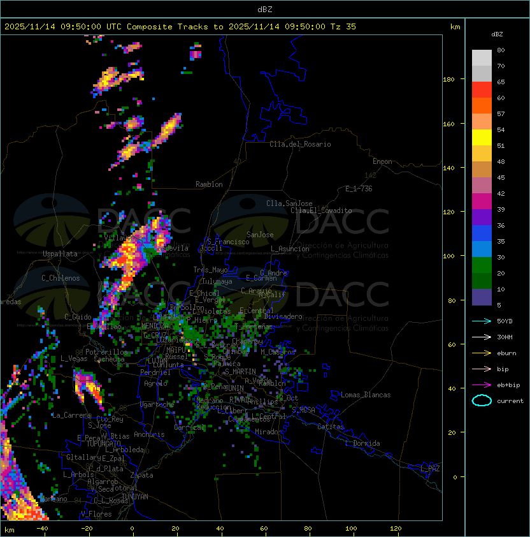Click the 'TUPUNGATO' label on map
Viewport: 530px width, 537px height.
tap(103, 443)
